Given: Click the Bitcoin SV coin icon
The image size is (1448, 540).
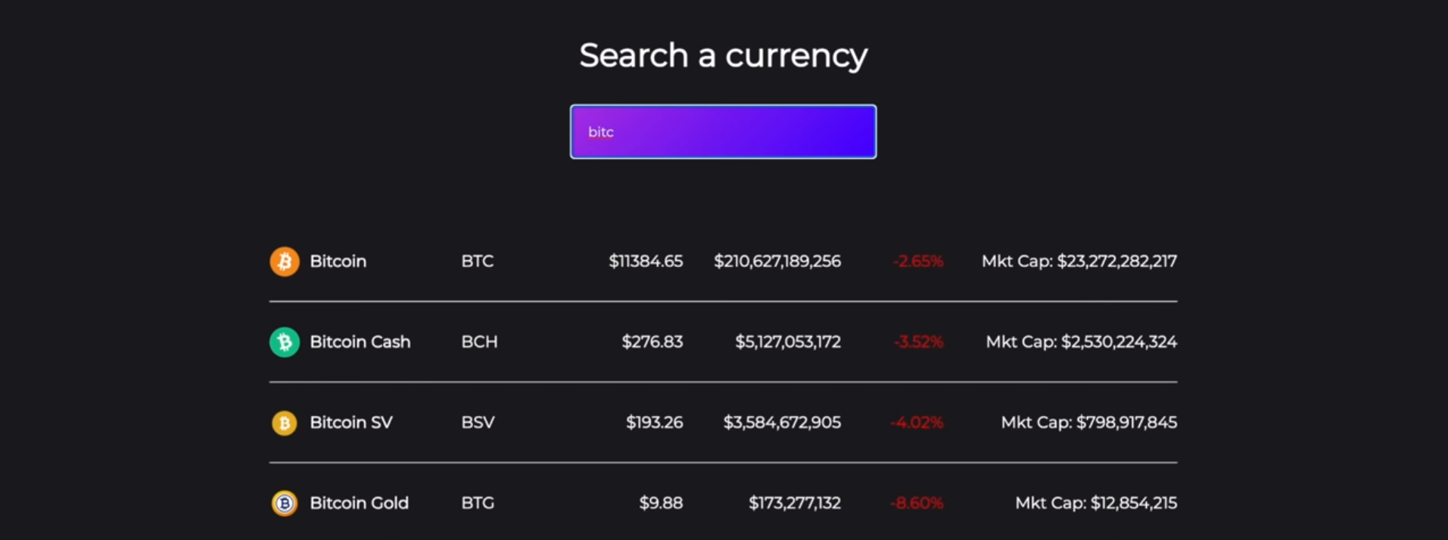Looking at the screenshot, I should pyautogui.click(x=284, y=423).
